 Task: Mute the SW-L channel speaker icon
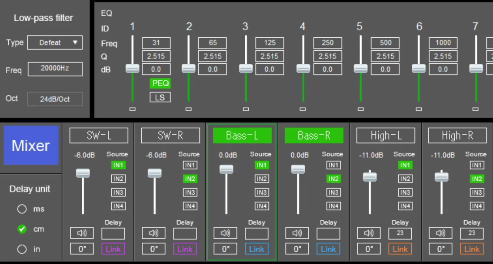pos(82,233)
